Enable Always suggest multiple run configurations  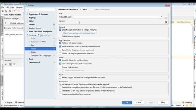point(60,77)
